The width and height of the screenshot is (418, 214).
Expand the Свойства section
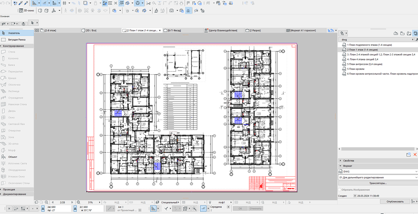(x=378, y=161)
